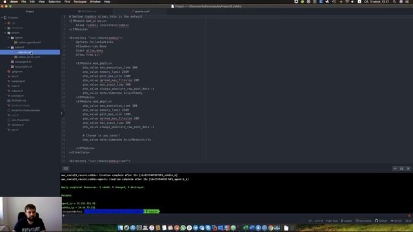The image size is (413, 232).
Task: Click the terminal output area
Action: pos(237,193)
